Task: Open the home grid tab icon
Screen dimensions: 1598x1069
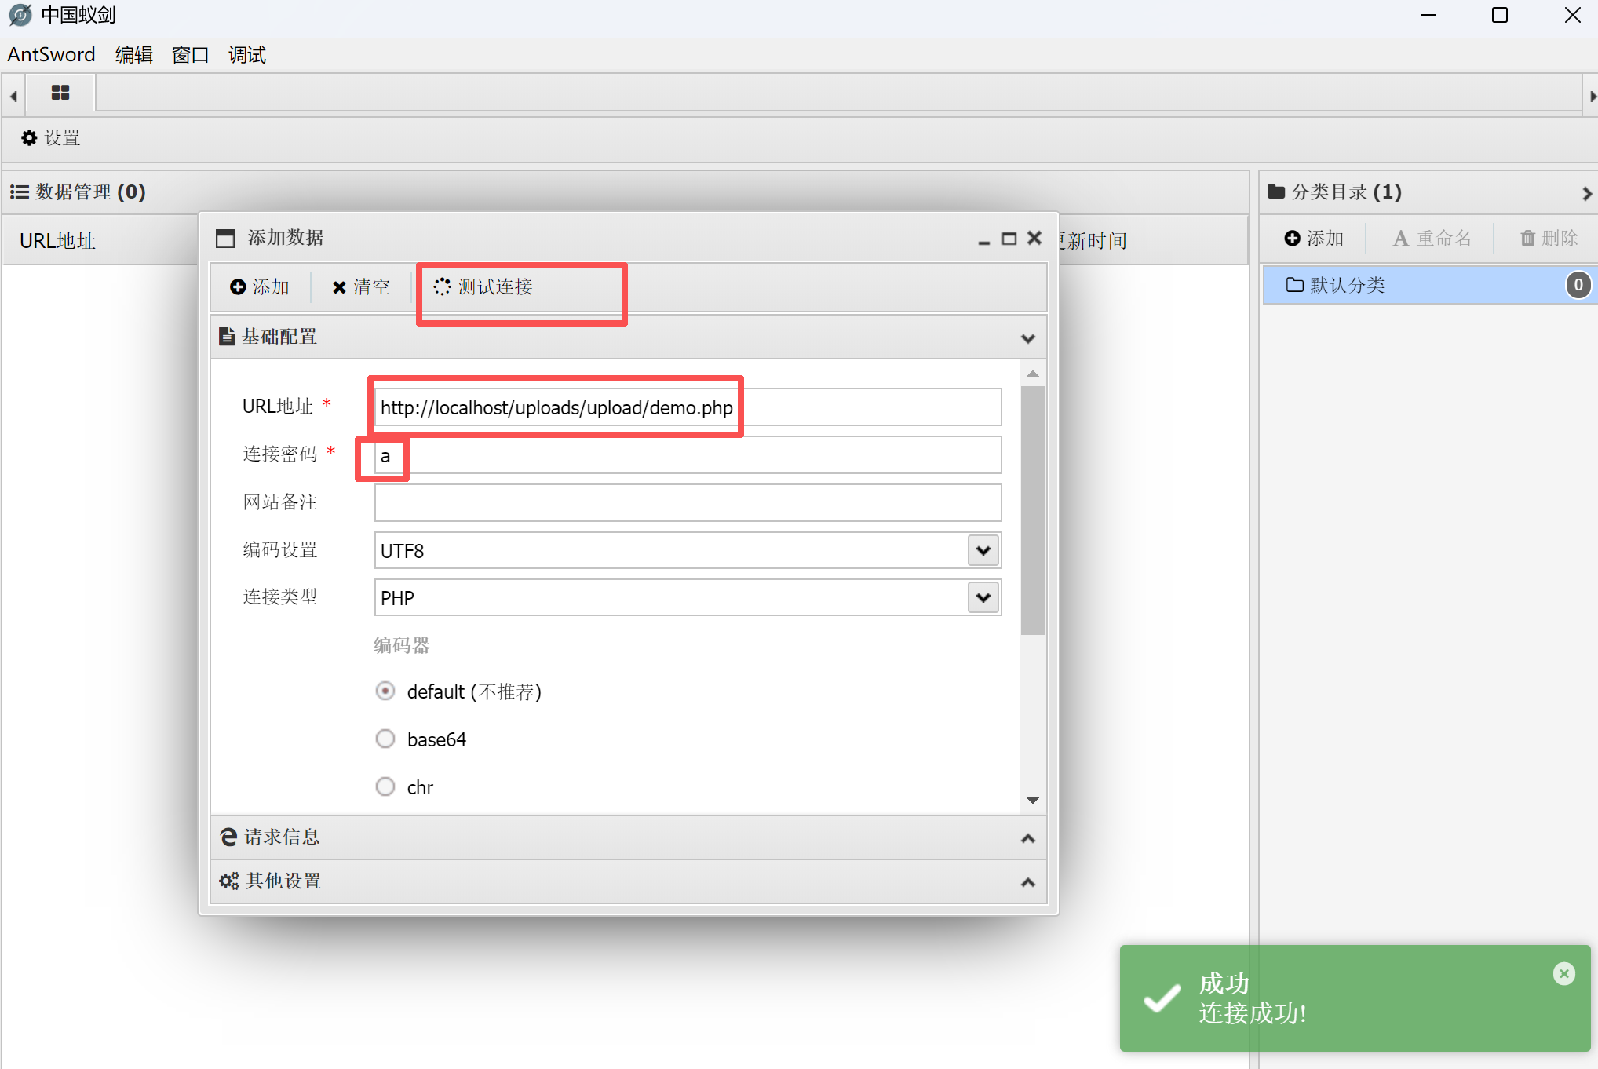Action: click(x=60, y=93)
